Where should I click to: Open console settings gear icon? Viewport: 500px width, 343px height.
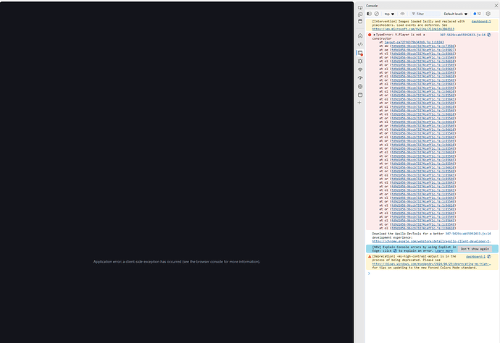tap(488, 14)
